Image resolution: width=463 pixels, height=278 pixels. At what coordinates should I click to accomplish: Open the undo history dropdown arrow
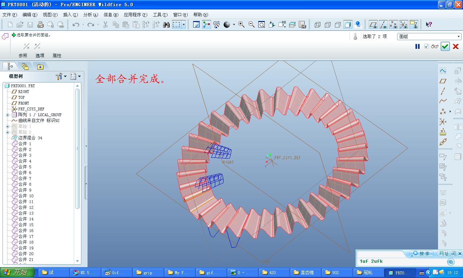click(x=83, y=25)
